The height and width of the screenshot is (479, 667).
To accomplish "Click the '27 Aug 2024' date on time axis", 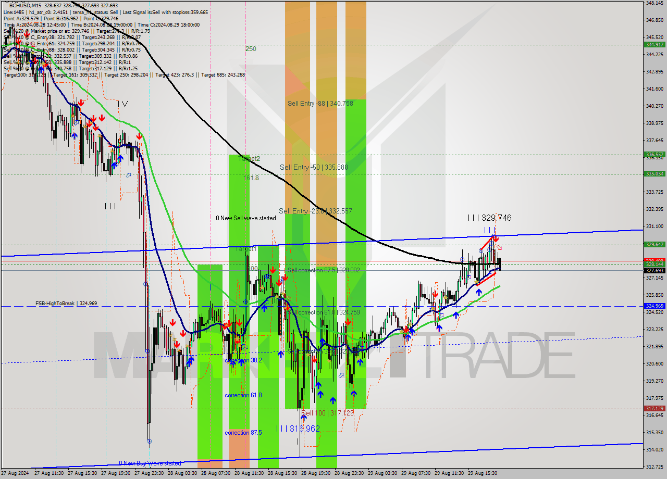I will [15, 474].
